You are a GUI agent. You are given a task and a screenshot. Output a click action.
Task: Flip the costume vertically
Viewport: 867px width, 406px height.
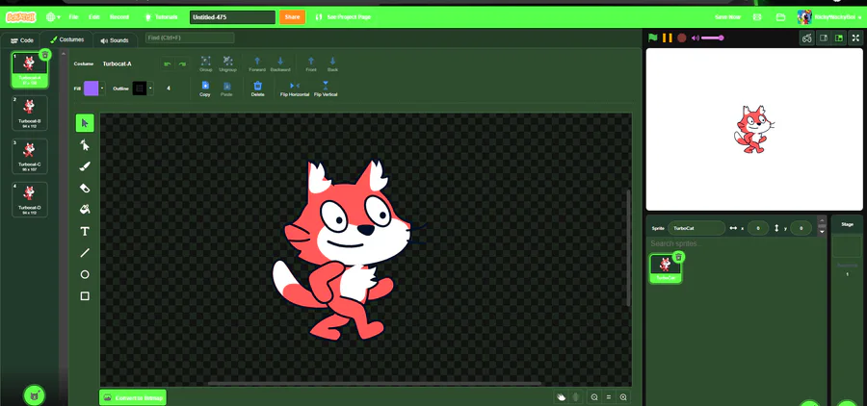pos(326,89)
